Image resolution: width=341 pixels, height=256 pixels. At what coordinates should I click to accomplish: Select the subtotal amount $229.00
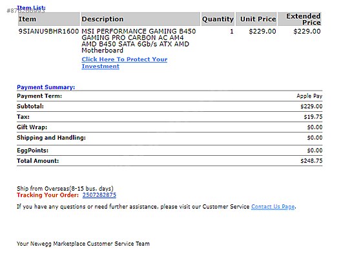(x=311, y=106)
